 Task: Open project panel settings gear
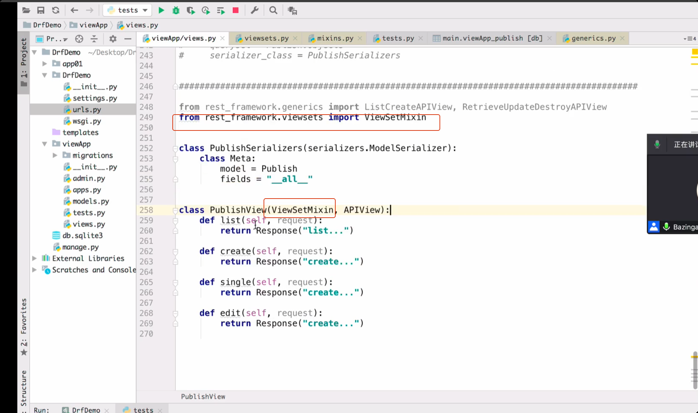(x=113, y=39)
